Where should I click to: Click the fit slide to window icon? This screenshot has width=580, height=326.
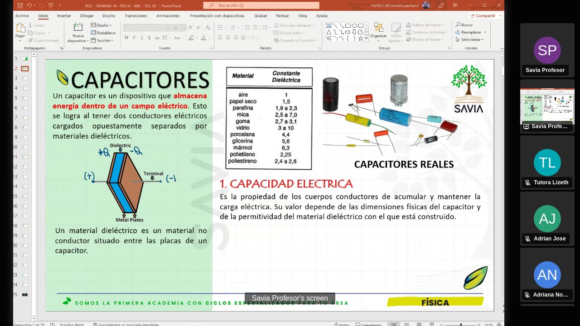click(500, 324)
